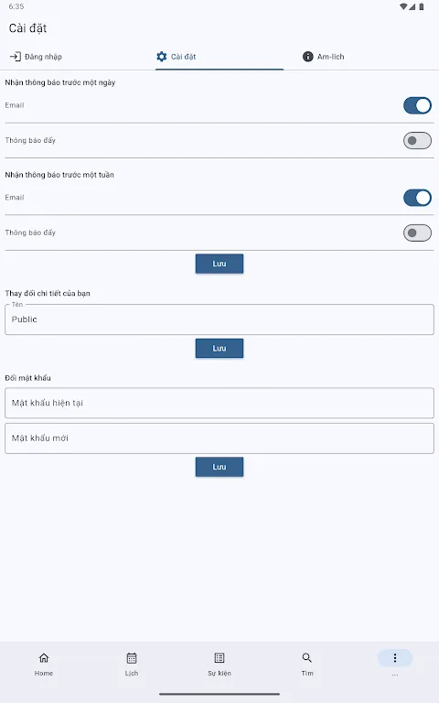Image resolution: width=439 pixels, height=703 pixels.
Task: Open the Lịch calendar icon
Action: pyautogui.click(x=132, y=658)
